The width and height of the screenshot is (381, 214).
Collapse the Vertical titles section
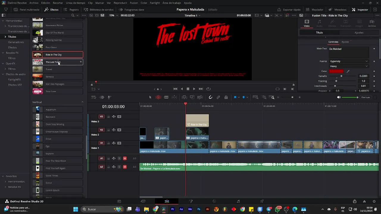pos(82,102)
